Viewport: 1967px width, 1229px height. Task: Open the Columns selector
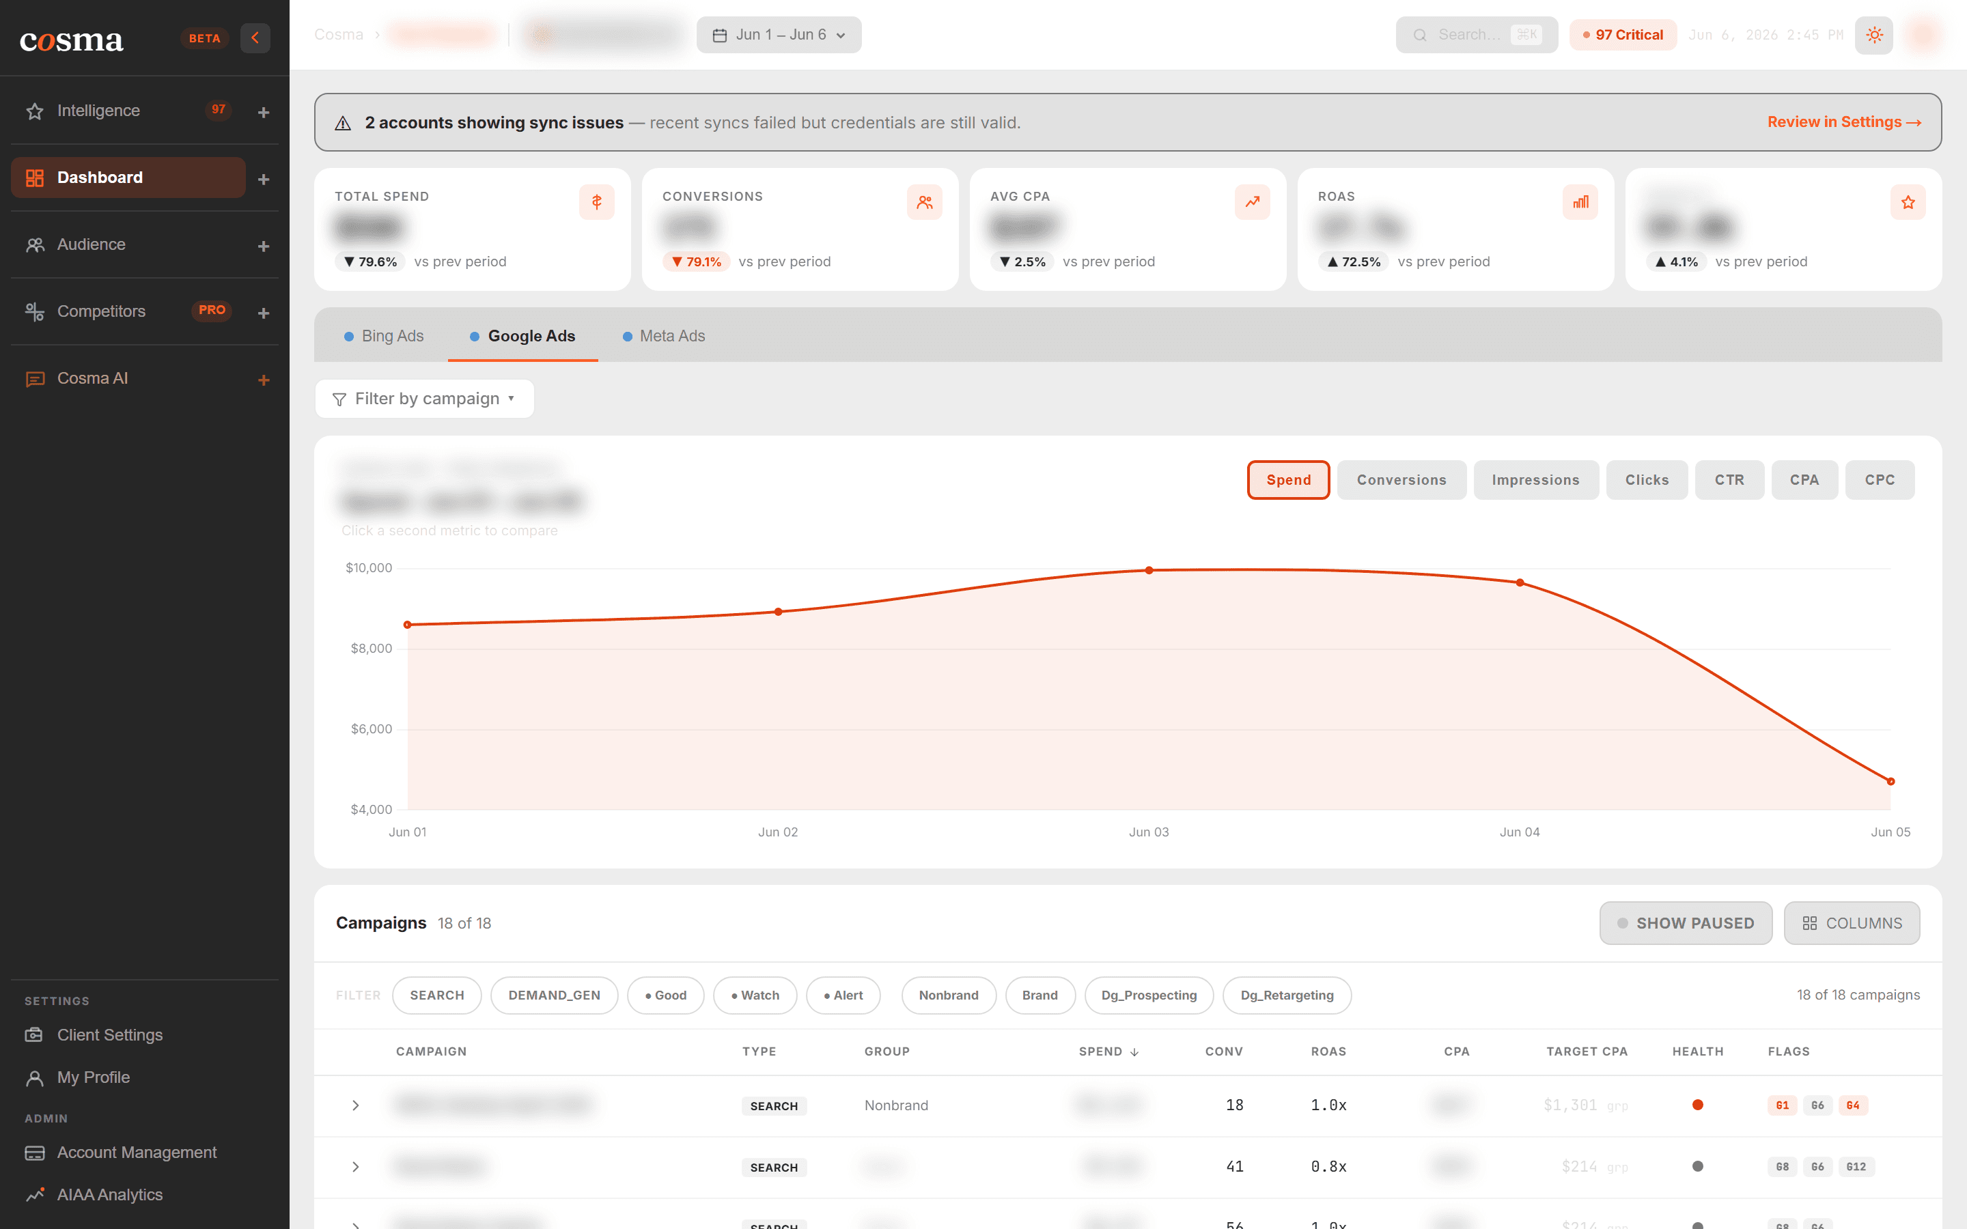[1852, 923]
